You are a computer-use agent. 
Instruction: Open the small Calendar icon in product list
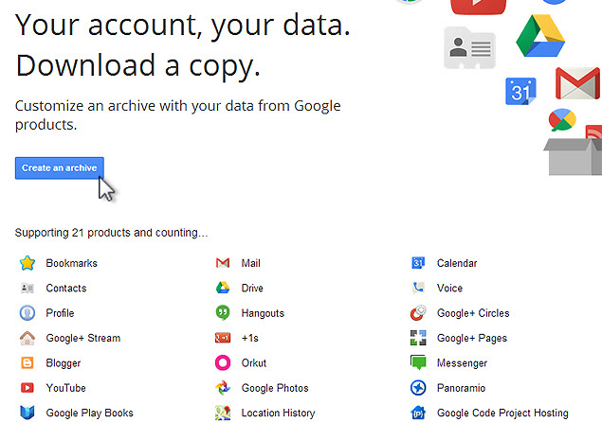(418, 263)
